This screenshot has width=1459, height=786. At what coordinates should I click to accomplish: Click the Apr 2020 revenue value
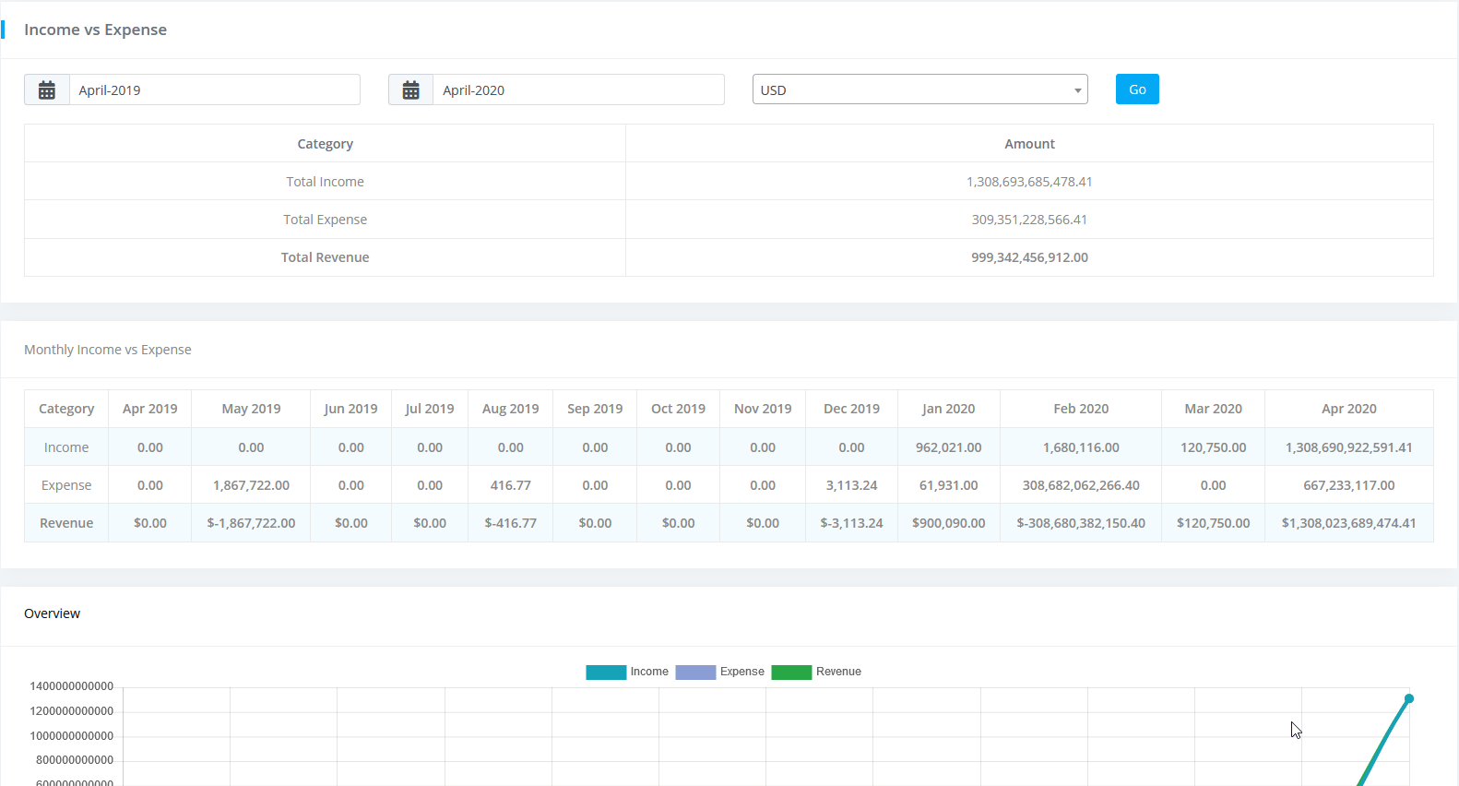(1348, 523)
